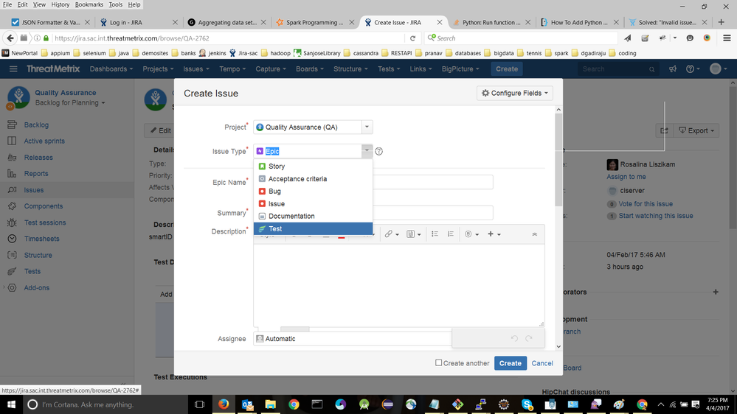Viewport: 737px width, 414px height.
Task: Click the Assign to me link
Action: (626, 177)
